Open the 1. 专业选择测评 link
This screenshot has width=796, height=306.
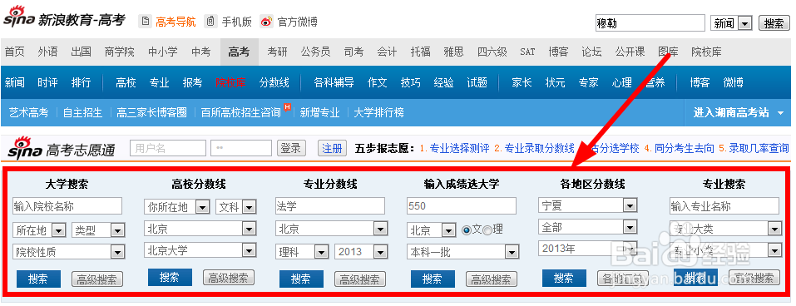click(x=454, y=148)
